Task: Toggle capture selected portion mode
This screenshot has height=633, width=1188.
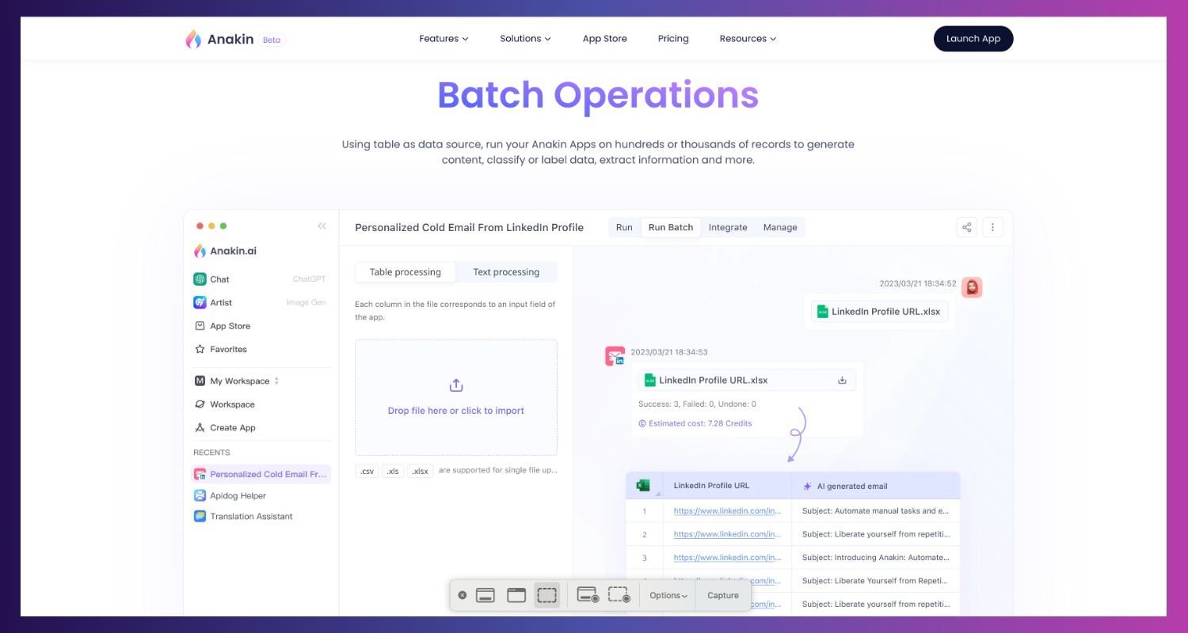Action: tap(546, 596)
